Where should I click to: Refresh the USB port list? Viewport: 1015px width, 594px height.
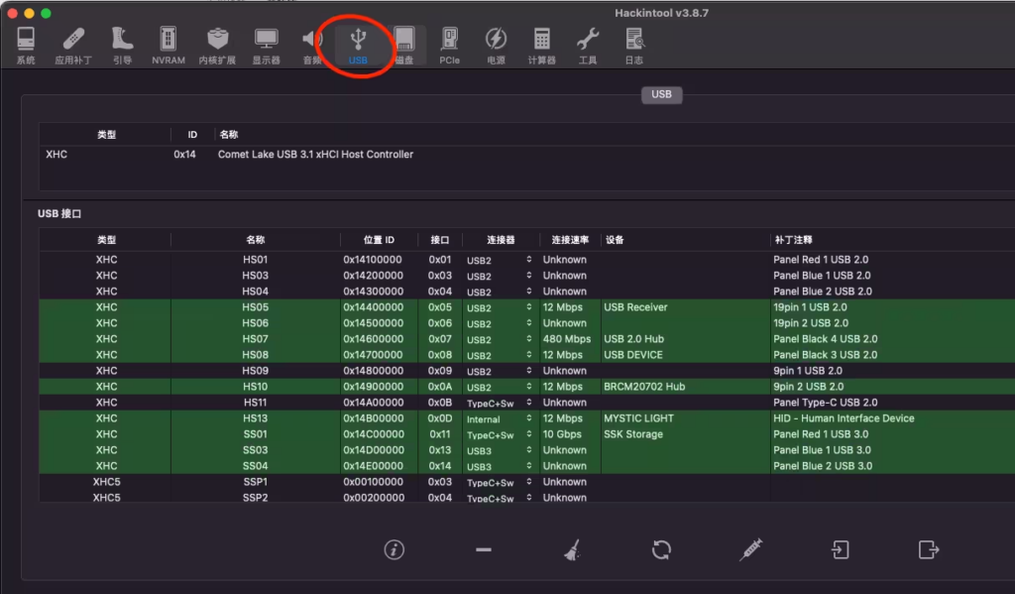click(661, 549)
